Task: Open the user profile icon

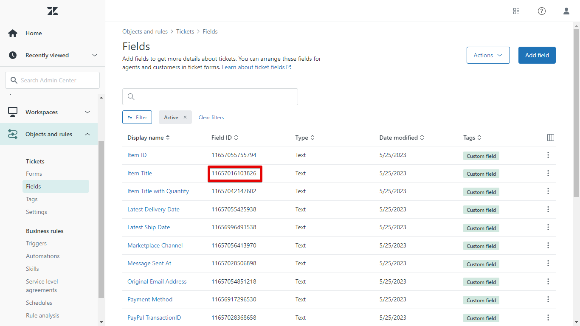Action: [x=566, y=11]
